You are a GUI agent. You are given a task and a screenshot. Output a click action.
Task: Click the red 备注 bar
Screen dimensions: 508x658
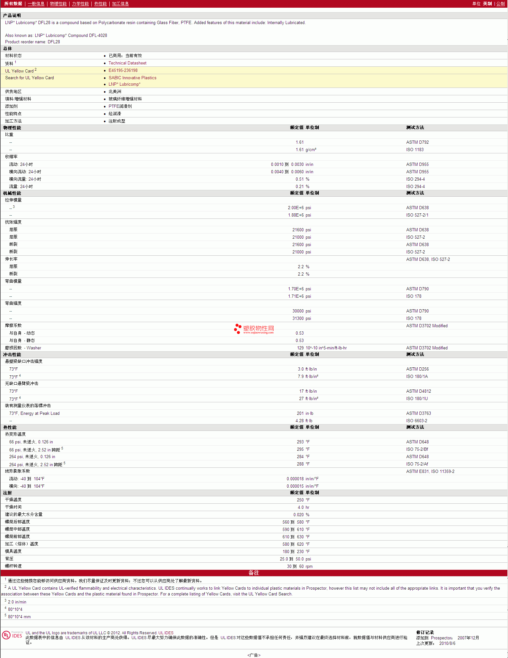point(254,573)
